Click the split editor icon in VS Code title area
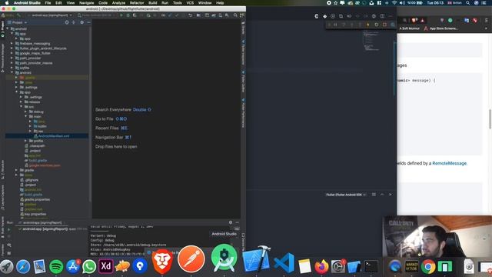 tap(382, 16)
